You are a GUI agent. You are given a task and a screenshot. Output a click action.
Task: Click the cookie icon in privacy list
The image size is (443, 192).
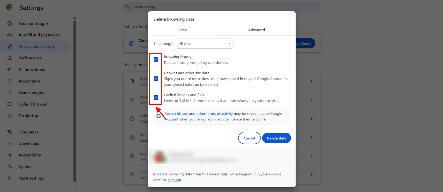132,119
